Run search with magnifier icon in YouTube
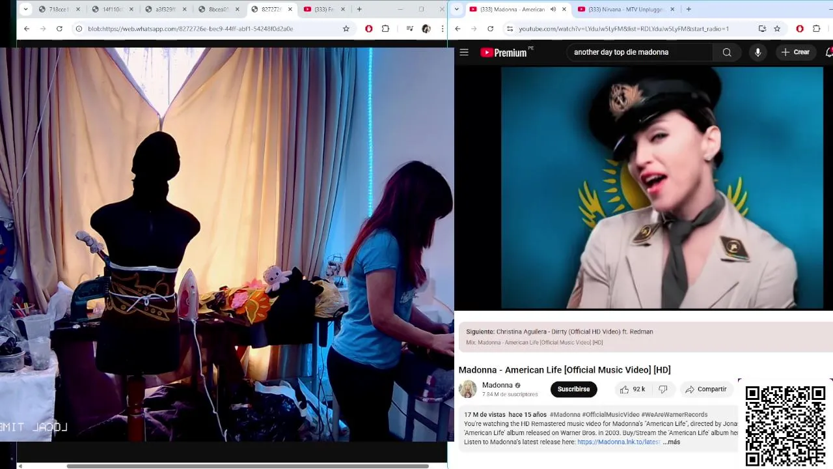 (x=727, y=52)
